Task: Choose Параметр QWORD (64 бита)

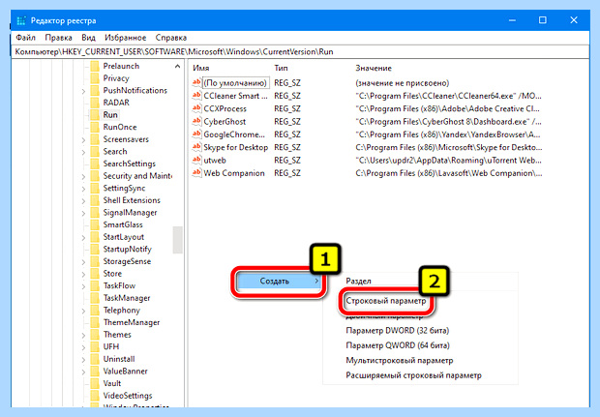Action: [x=398, y=345]
